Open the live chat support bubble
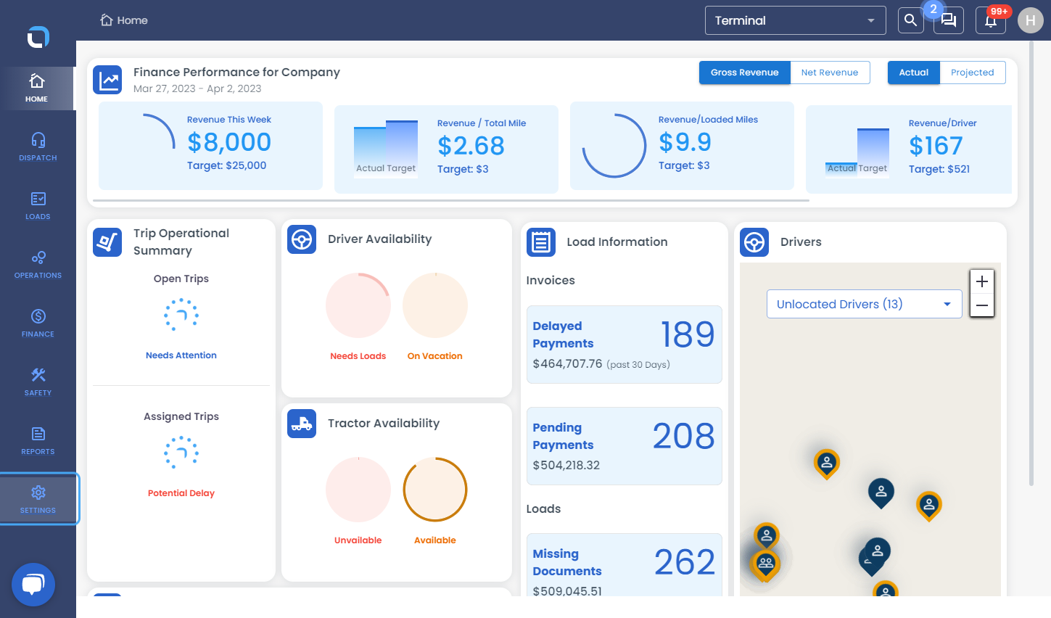This screenshot has width=1051, height=618. pos(33,584)
